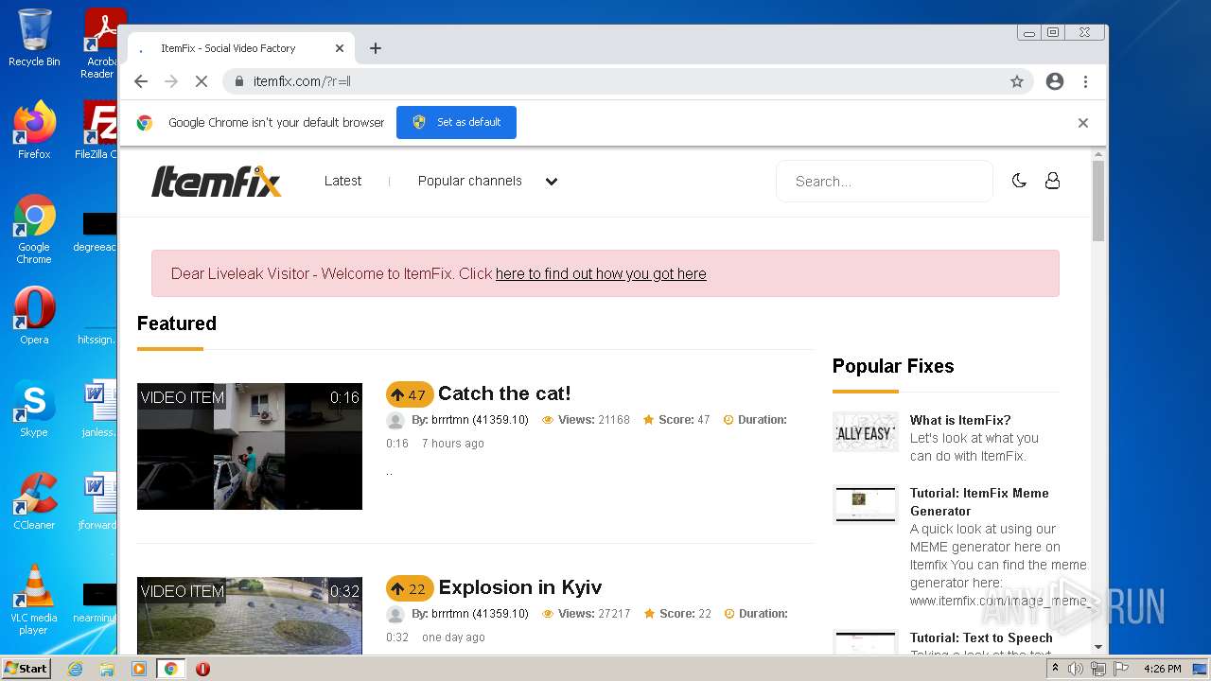Click the lock icon in the address bar
Image resolution: width=1211 pixels, height=681 pixels.
tap(239, 81)
